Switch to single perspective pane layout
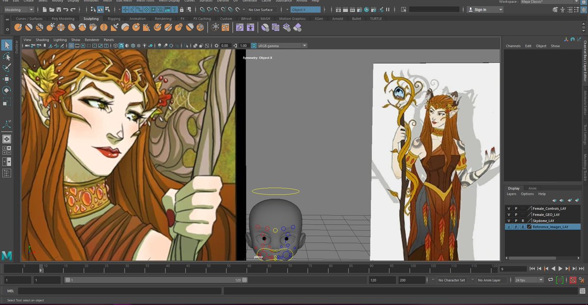This screenshot has width=588, height=305. coord(7,139)
